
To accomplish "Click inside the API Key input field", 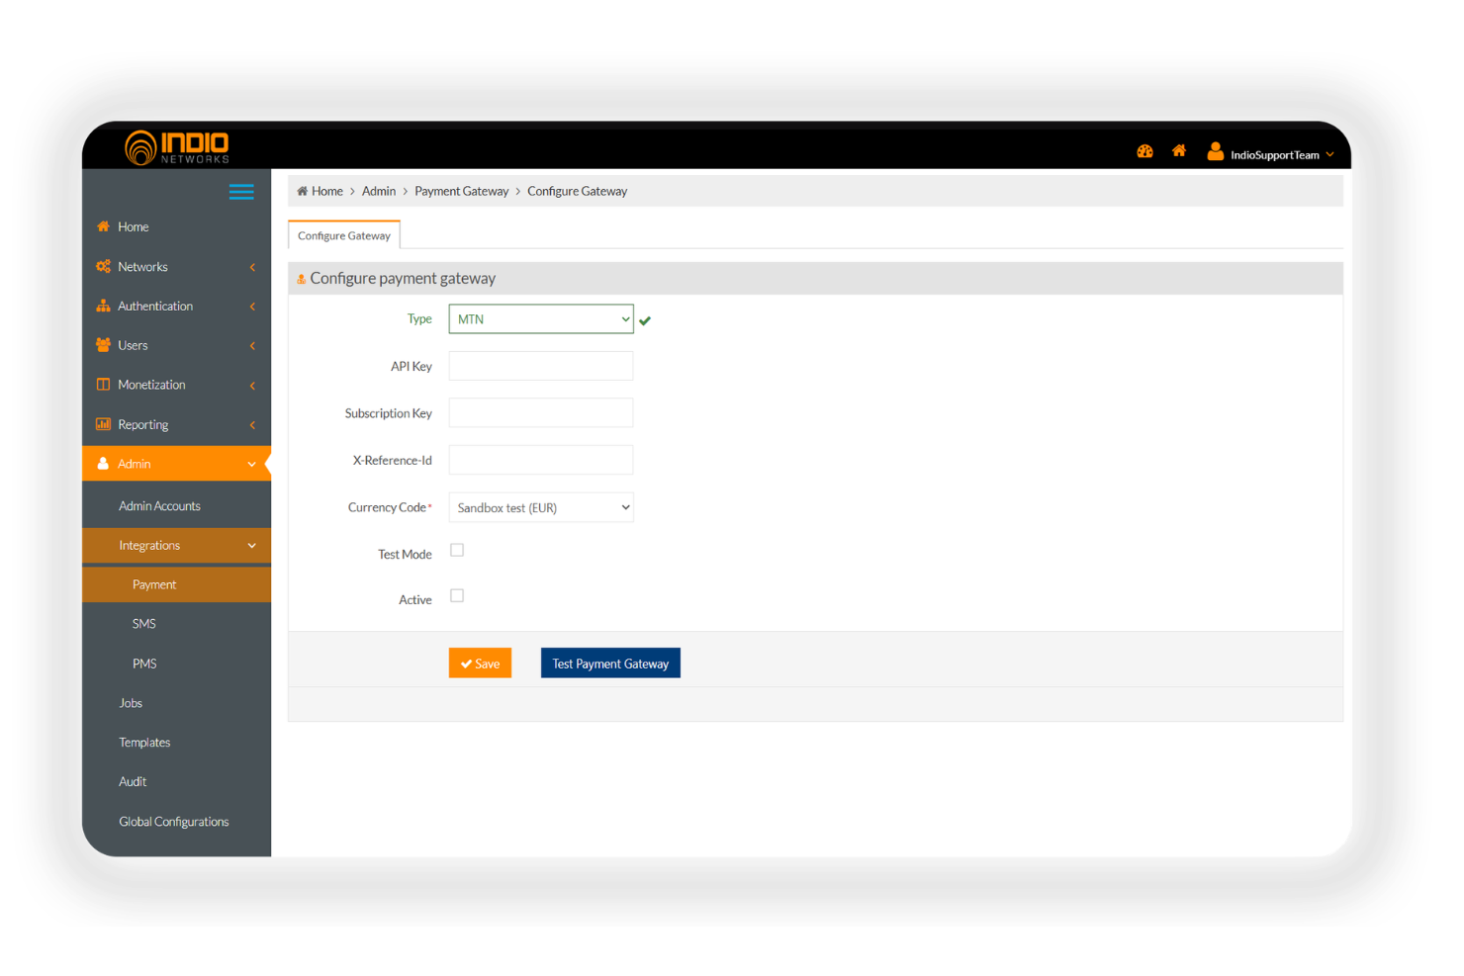I will pyautogui.click(x=540, y=365).
